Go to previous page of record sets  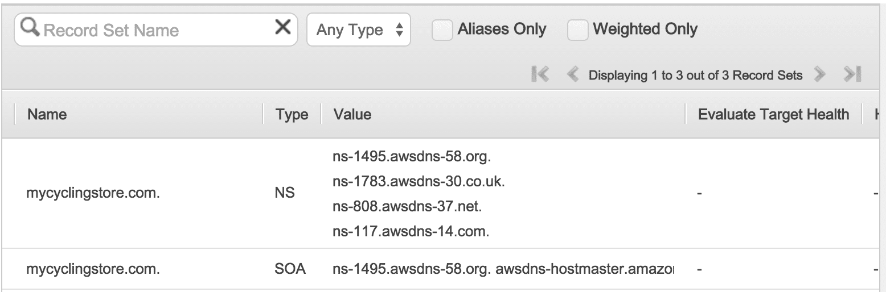pos(574,74)
